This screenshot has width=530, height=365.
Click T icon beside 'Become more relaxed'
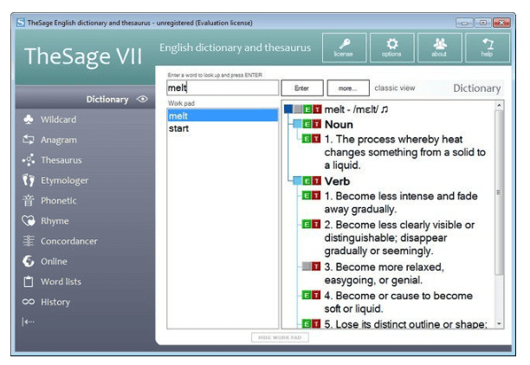point(316,266)
